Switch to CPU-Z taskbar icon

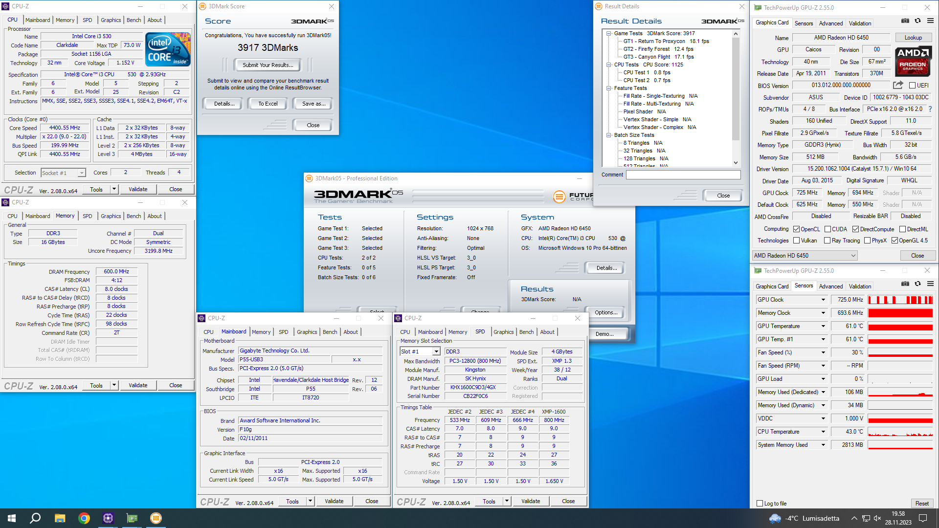click(x=108, y=518)
